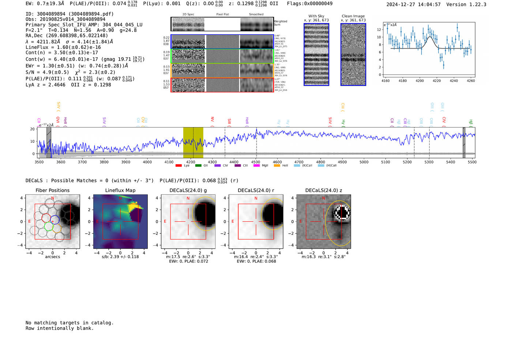The image size is (512, 348).
Task: Click the Weighted Sum 2D spectrum strip
Action: 222,24
